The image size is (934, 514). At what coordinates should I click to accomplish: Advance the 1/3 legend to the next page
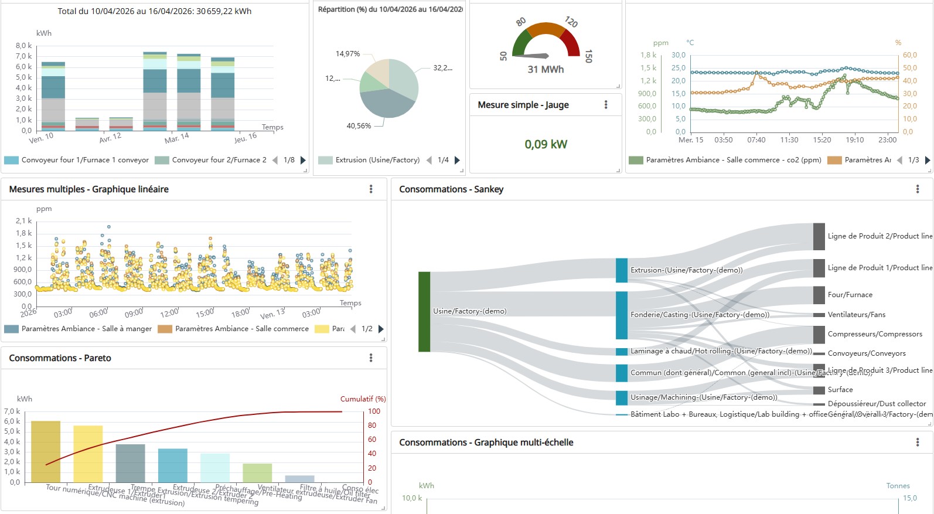click(928, 160)
